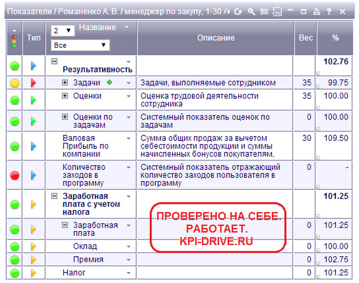
Task: Click the list view icon in title bar
Action: click(x=264, y=11)
